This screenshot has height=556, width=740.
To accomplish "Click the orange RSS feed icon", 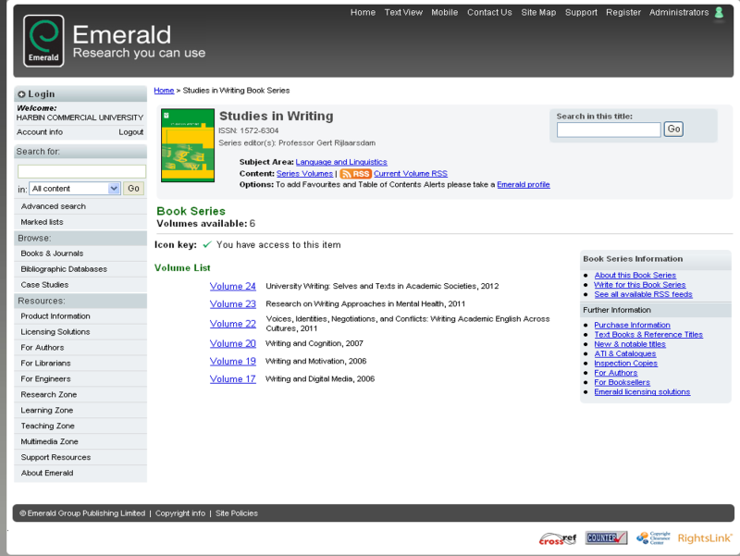I will [x=355, y=174].
